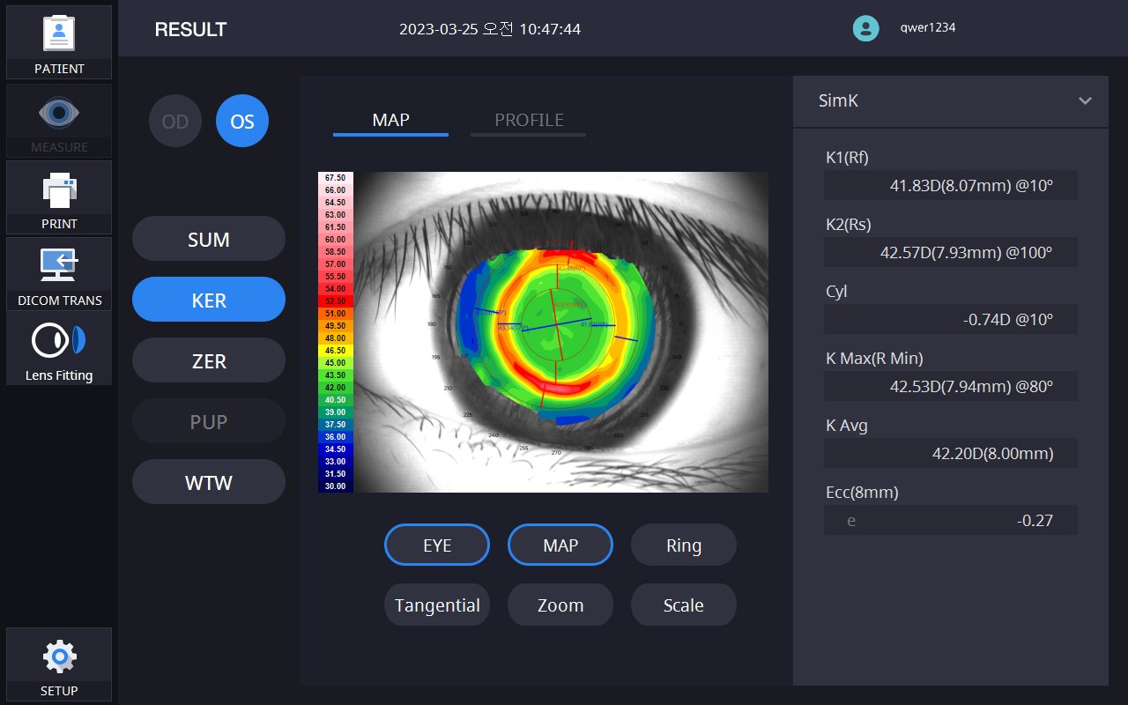Viewport: 1128px width, 705px height.
Task: Expand the SimK dropdown chevron
Action: (1085, 100)
